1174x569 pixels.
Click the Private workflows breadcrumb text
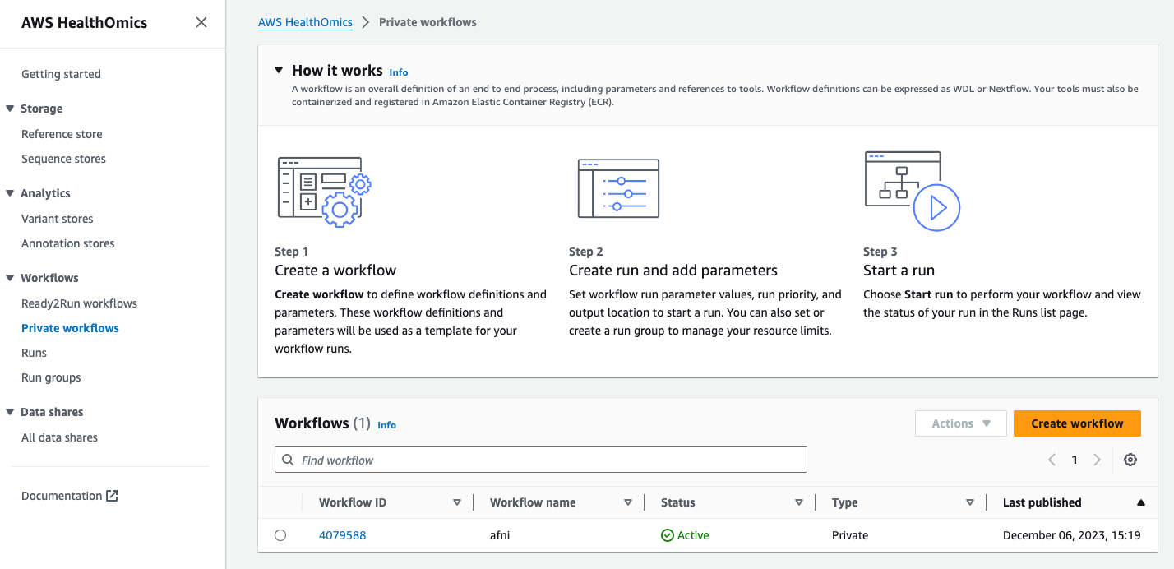(x=428, y=22)
